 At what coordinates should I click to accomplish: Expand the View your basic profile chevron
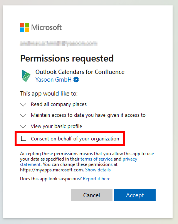click(x=23, y=127)
